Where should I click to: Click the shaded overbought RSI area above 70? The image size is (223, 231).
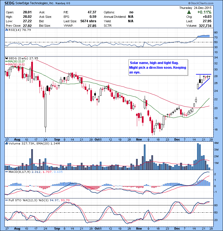pyautogui.click(x=203, y=36)
